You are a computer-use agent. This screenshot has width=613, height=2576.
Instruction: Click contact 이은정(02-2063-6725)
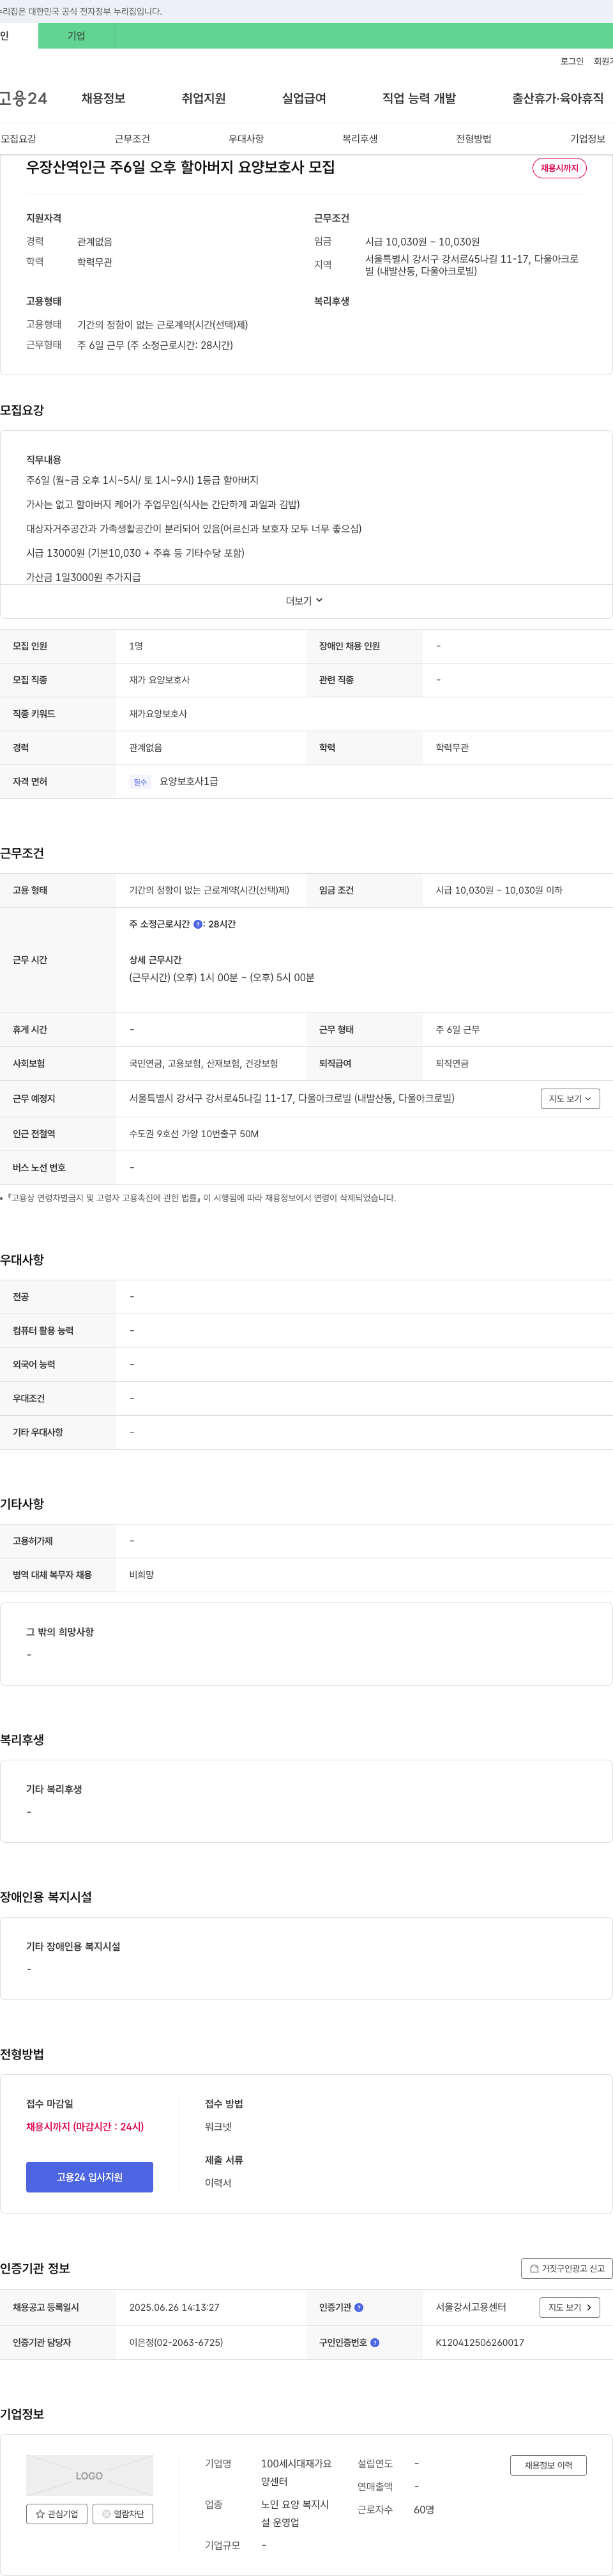tap(176, 2342)
